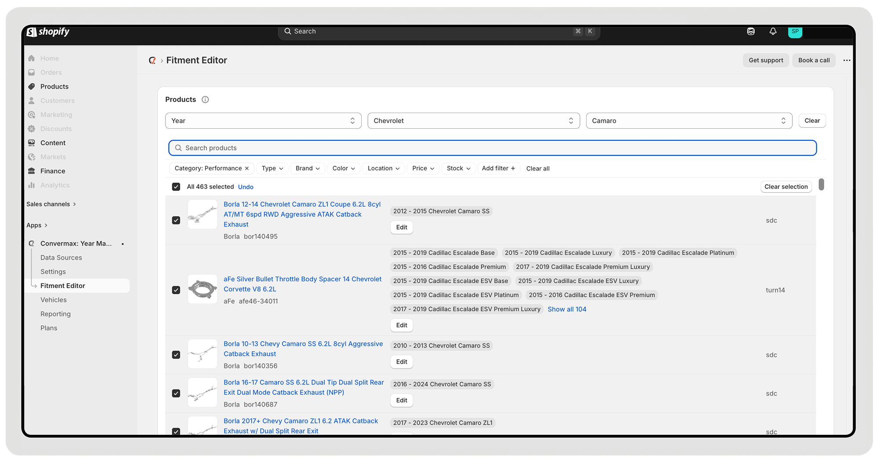Open the Location filter dropdown
The image size is (880, 463).
point(384,168)
